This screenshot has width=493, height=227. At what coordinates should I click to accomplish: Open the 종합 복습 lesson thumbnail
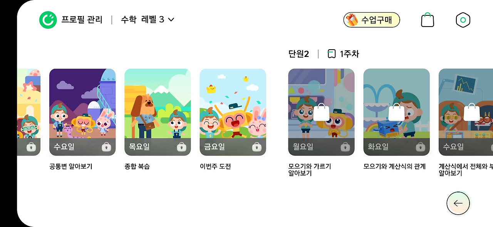click(158, 112)
